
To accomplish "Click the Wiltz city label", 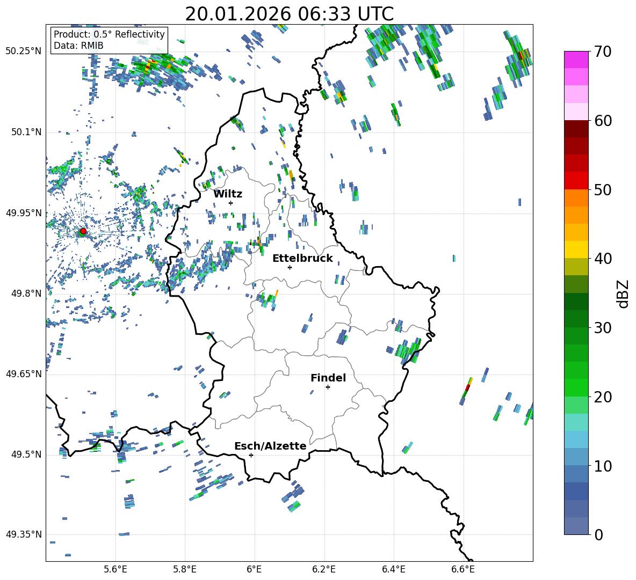I will pos(228,194).
